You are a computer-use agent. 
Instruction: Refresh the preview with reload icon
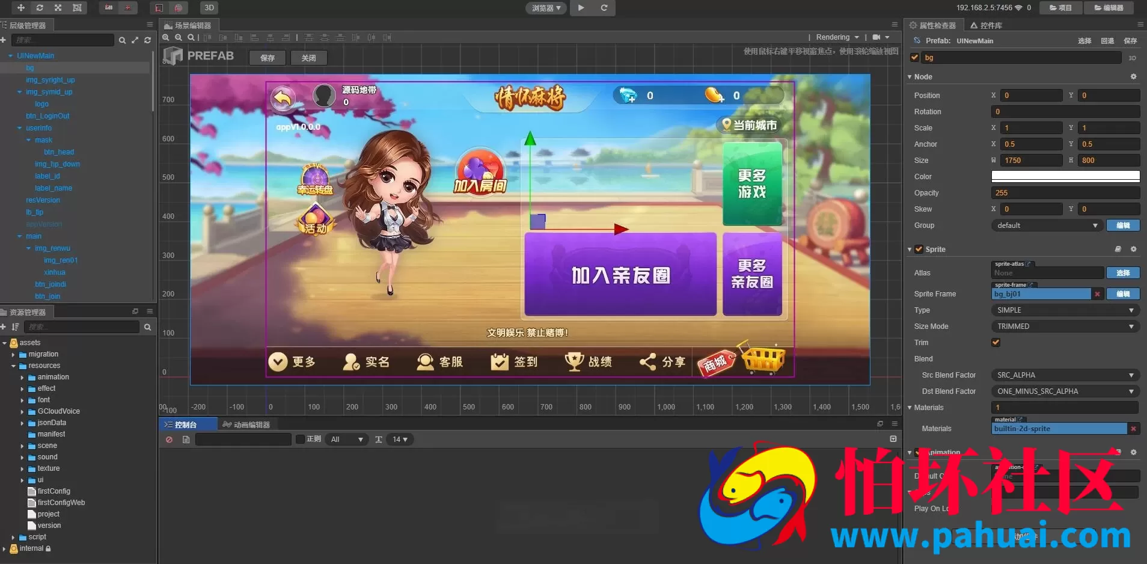(604, 8)
